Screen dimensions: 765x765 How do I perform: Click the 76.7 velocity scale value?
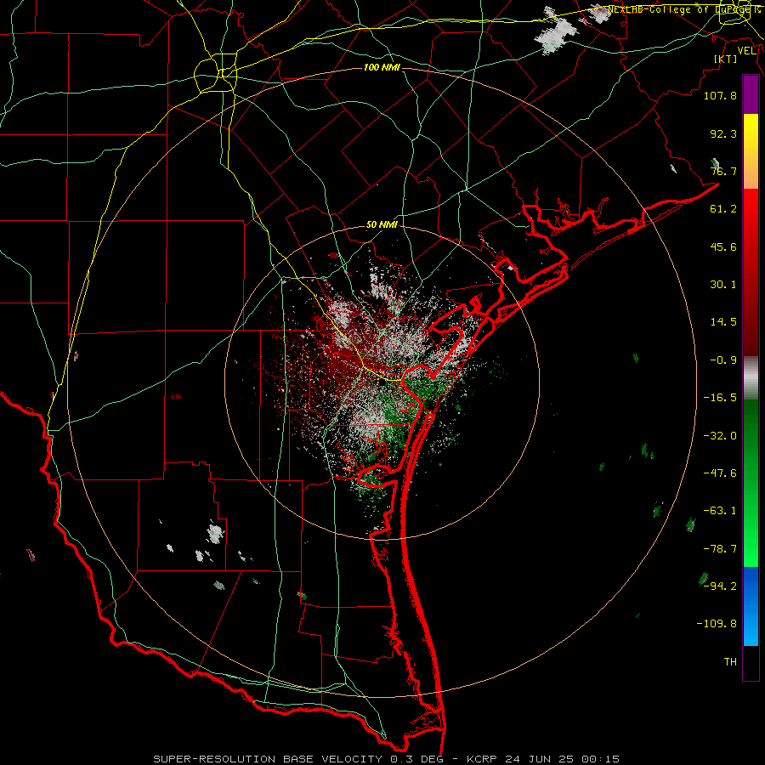[x=723, y=171]
